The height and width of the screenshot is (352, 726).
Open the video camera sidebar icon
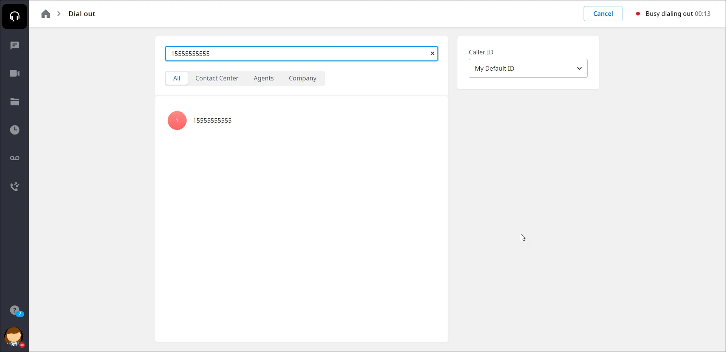14,73
